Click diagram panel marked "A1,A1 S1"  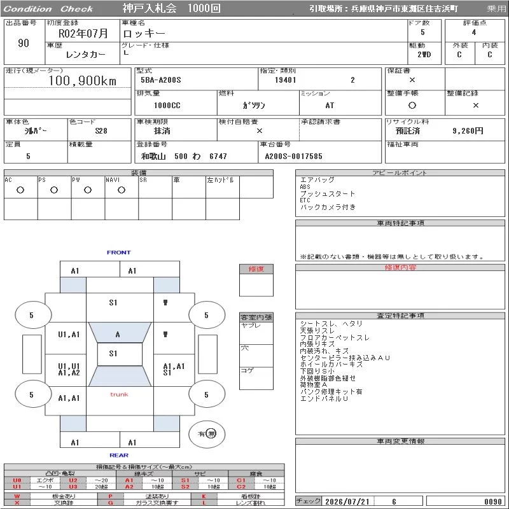[x=174, y=370]
